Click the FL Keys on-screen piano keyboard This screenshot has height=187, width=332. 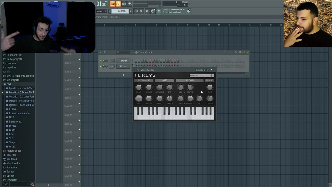click(x=174, y=113)
